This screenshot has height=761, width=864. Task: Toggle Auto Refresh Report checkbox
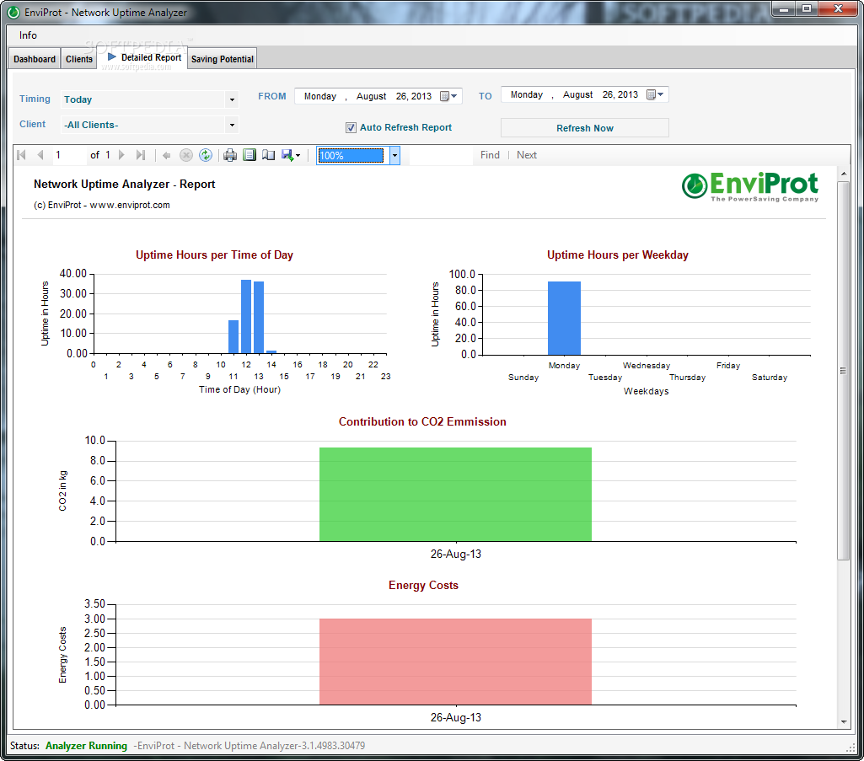351,128
